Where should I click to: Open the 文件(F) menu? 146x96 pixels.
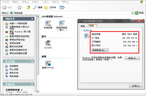6,2
